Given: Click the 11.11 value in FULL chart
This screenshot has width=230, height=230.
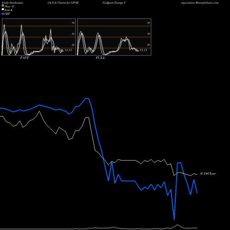Looking at the screenshot, I should coord(144,50).
